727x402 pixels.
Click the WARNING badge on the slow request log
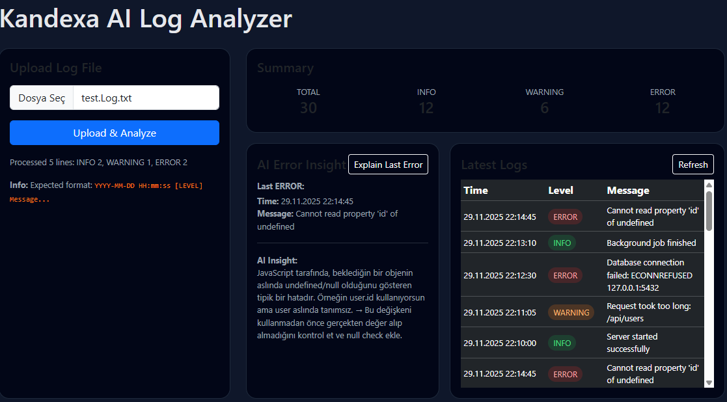(x=571, y=312)
